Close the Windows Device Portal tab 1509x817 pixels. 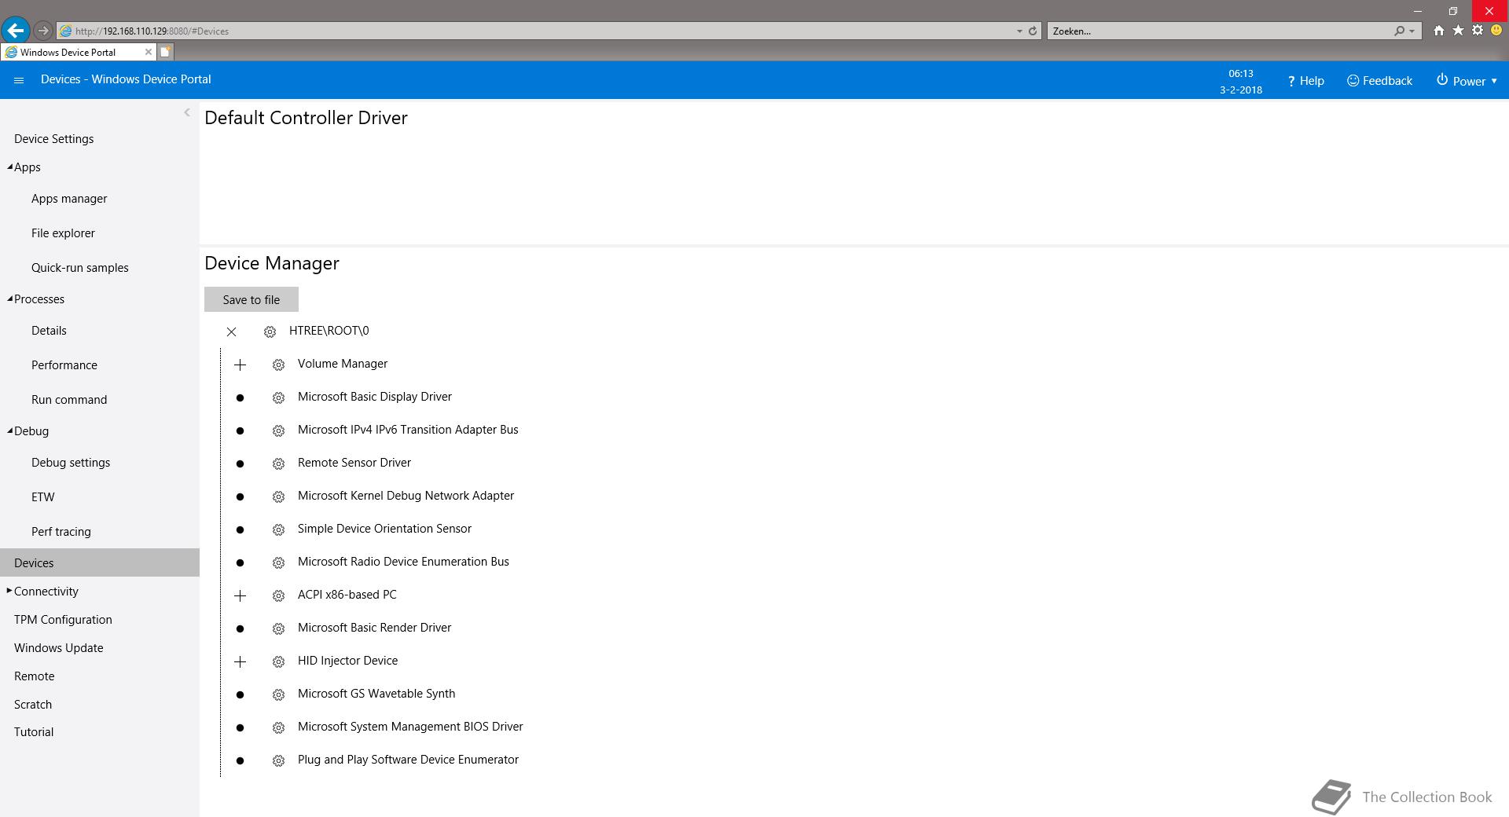click(x=148, y=52)
